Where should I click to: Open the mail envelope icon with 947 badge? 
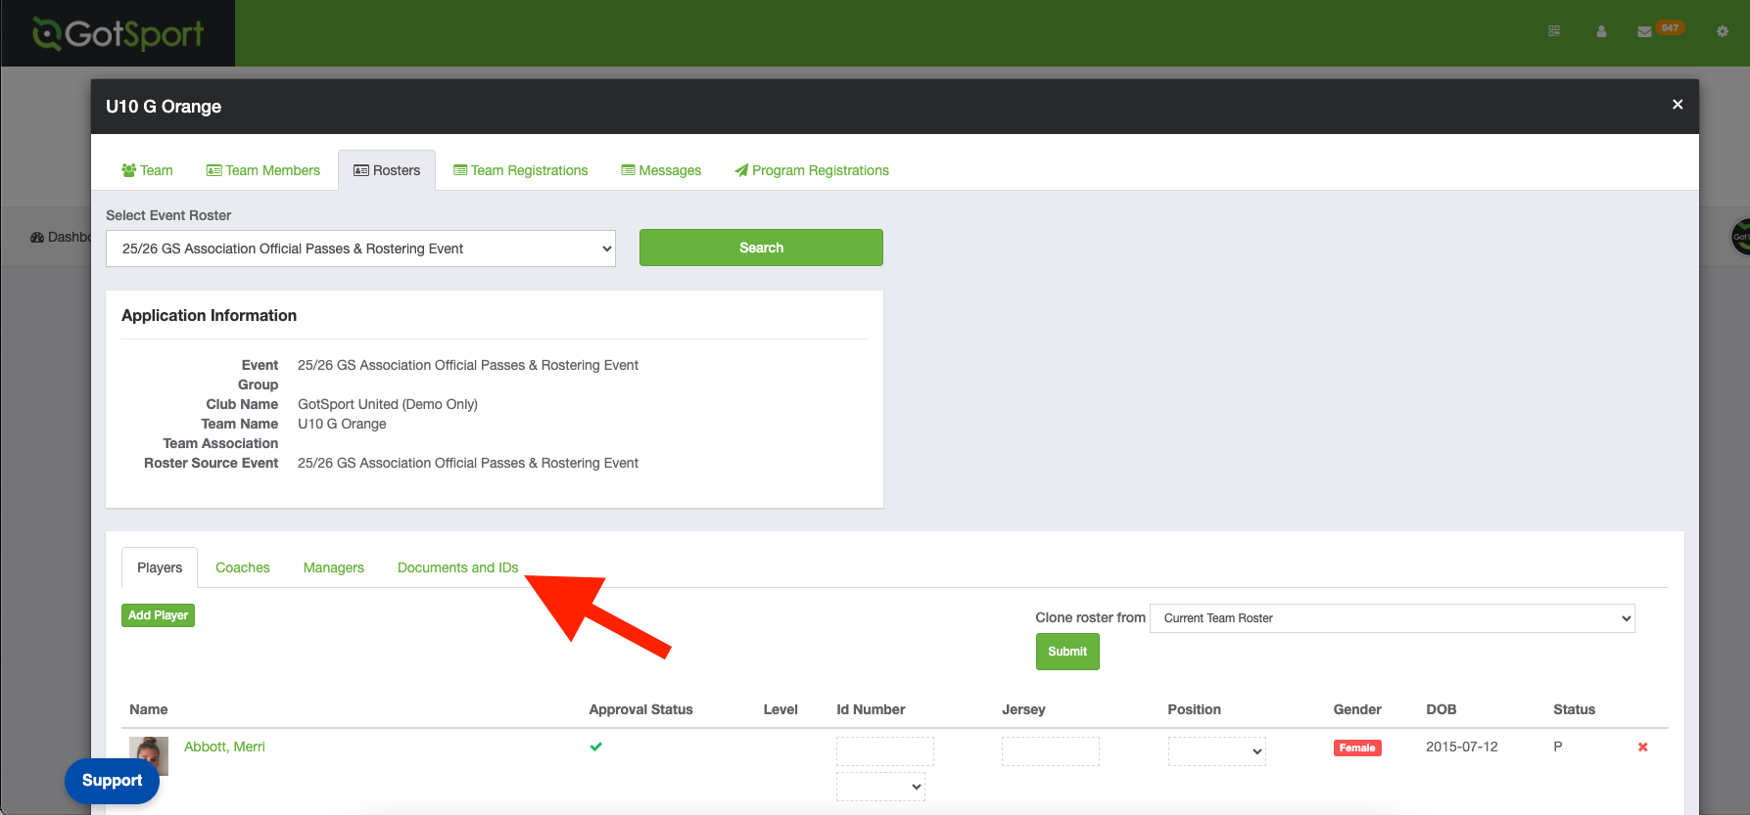tap(1645, 31)
